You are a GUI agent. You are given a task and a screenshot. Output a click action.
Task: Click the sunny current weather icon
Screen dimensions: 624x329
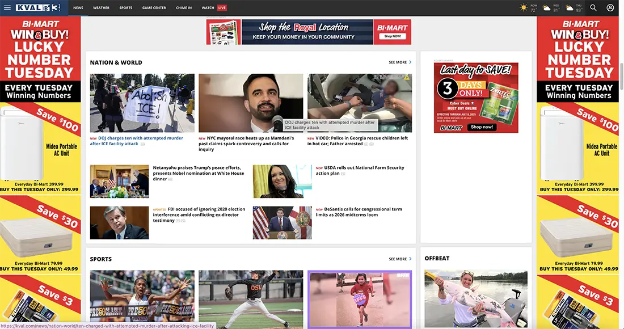coord(524,7)
